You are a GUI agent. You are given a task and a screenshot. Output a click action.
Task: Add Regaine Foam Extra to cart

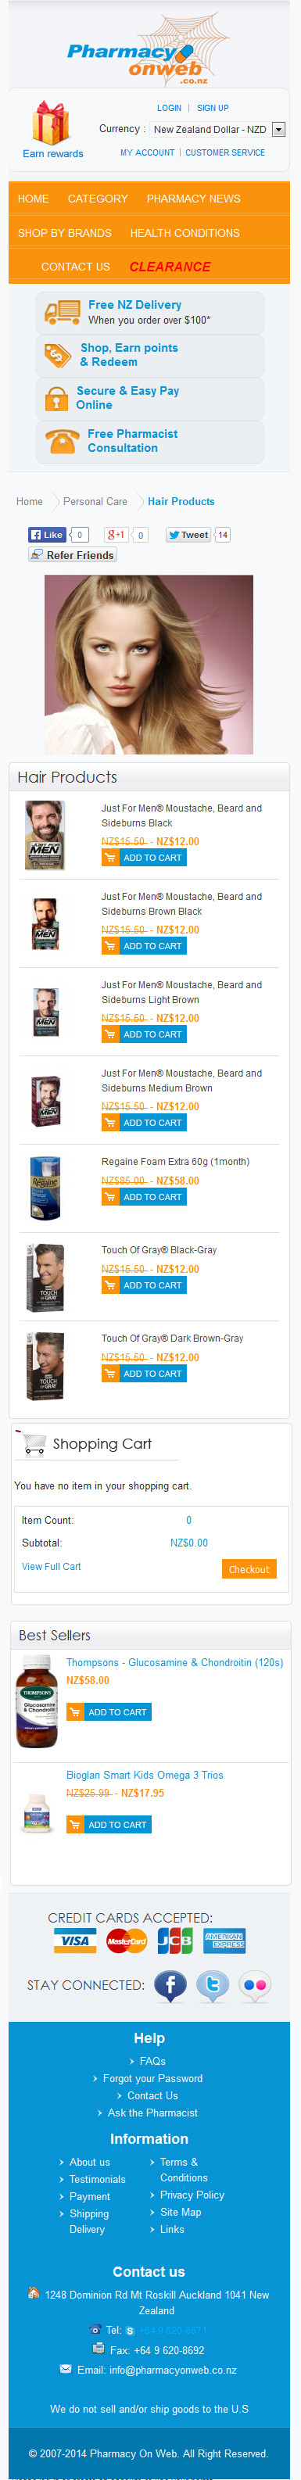pos(145,1197)
